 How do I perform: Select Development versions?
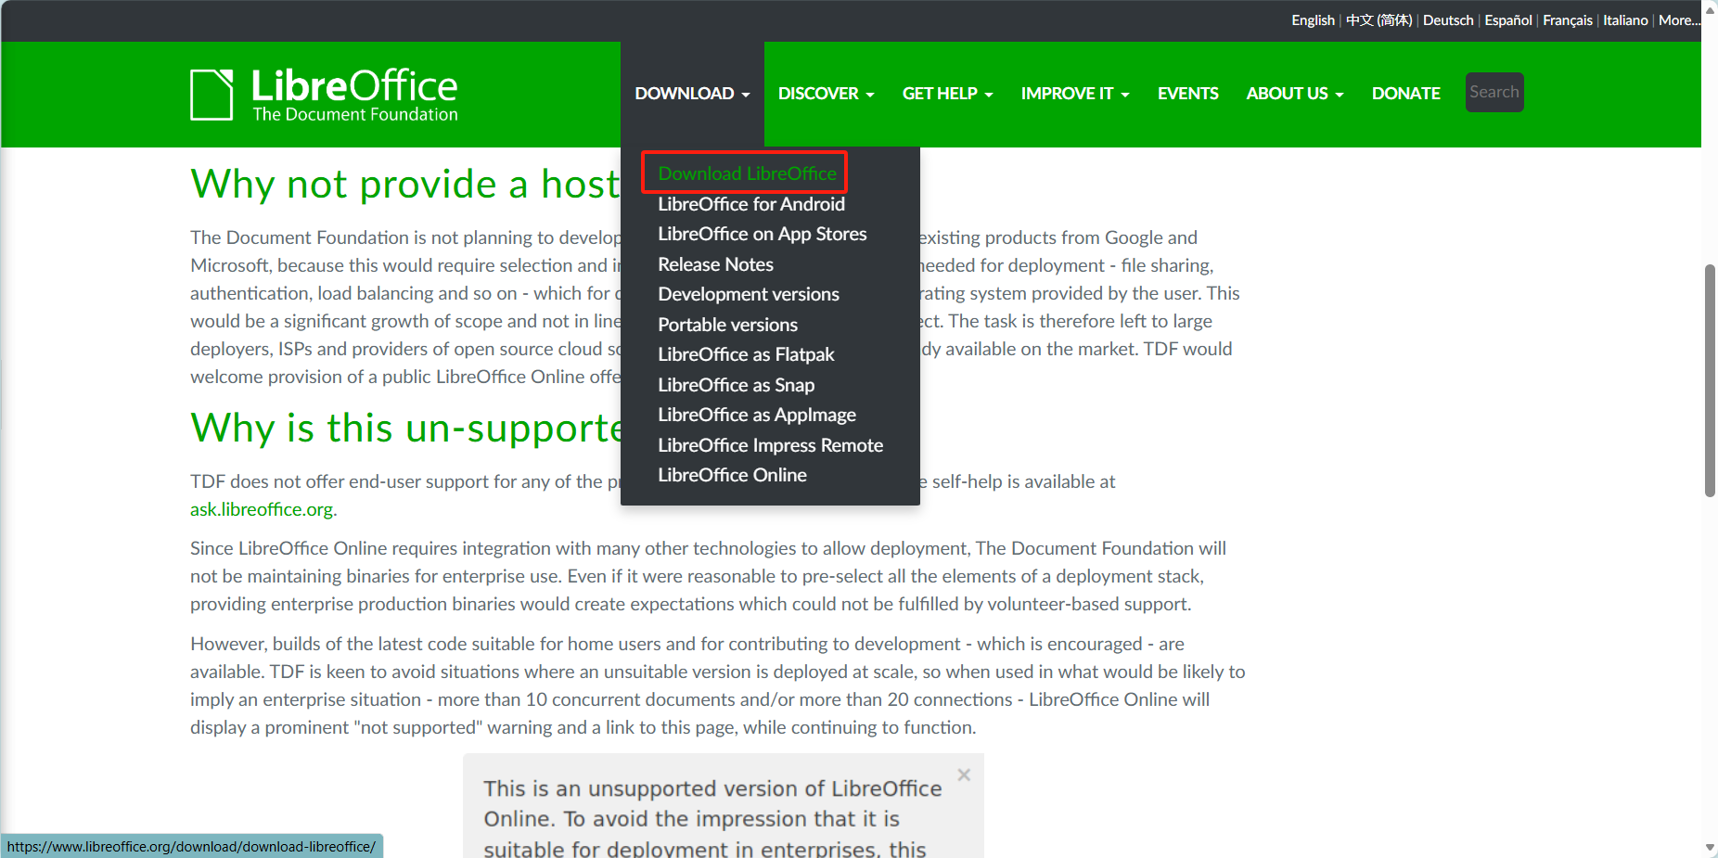click(x=749, y=294)
